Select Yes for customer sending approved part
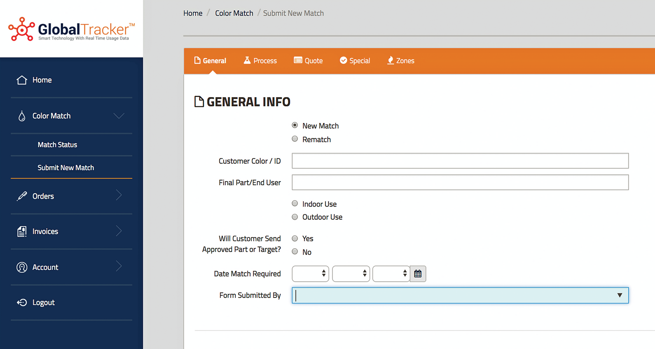 point(294,238)
